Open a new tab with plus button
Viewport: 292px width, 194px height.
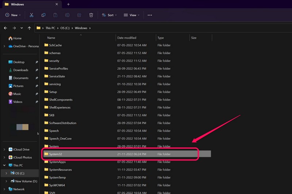pos(68,4)
